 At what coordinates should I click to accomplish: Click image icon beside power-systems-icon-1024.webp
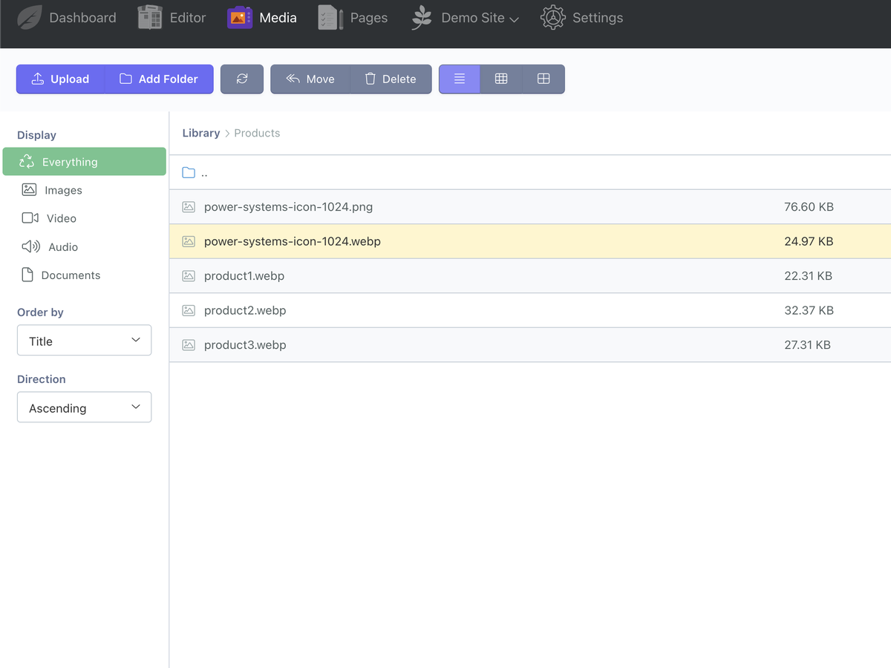point(189,241)
